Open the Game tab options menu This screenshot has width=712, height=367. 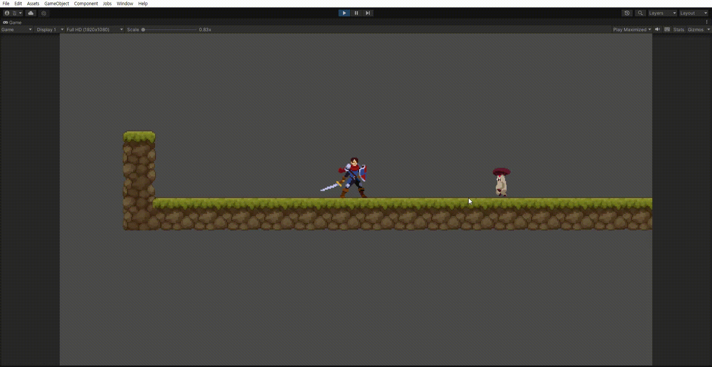(707, 22)
